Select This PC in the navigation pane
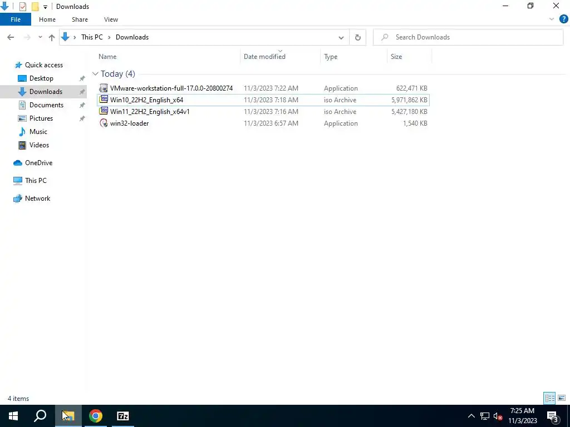The width and height of the screenshot is (570, 427). pyautogui.click(x=36, y=181)
